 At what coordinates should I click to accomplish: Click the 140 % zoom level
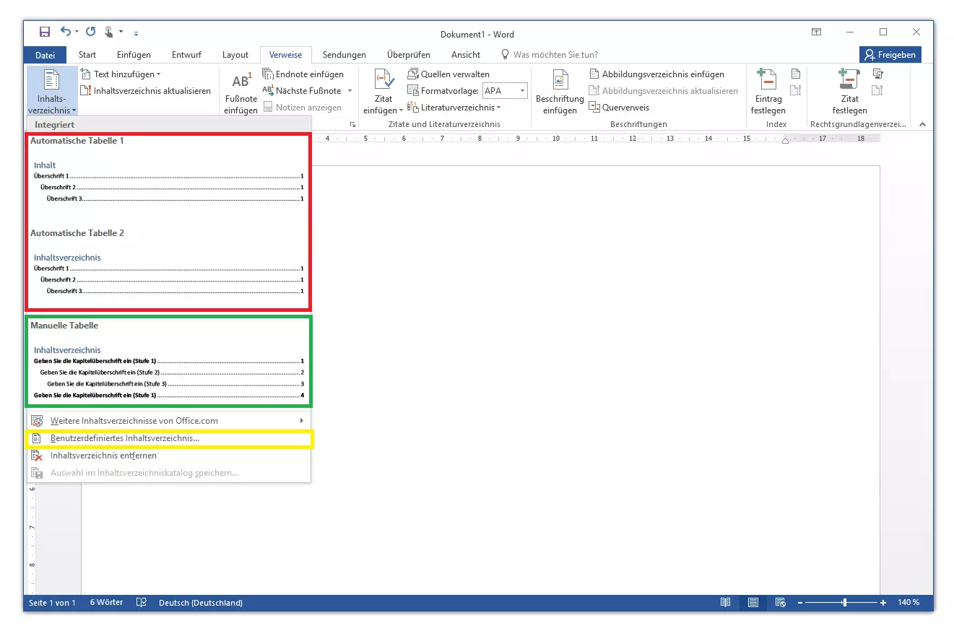tap(909, 603)
